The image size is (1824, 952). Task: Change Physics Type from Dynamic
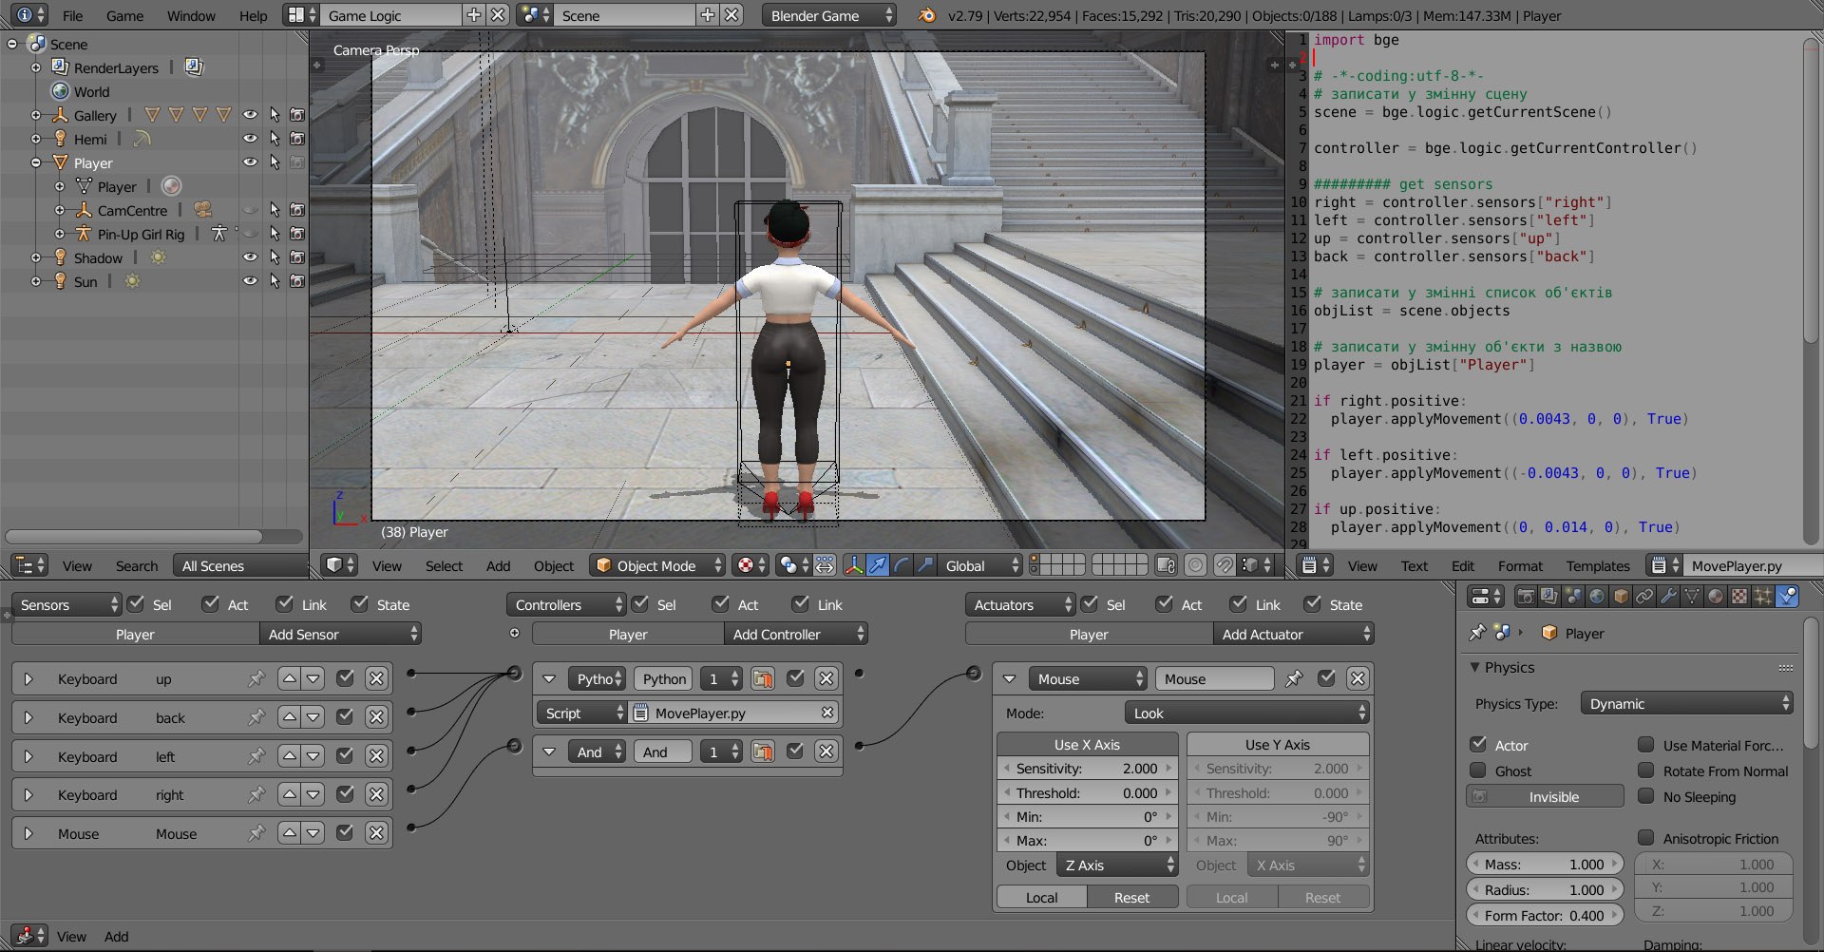click(x=1686, y=704)
